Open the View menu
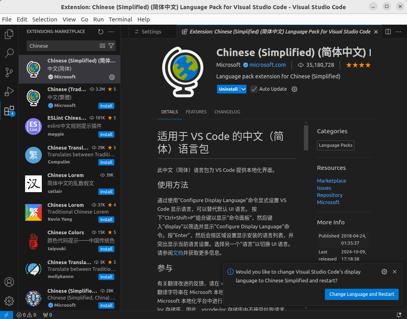Viewport: 407px width, 319px height. pos(69,19)
